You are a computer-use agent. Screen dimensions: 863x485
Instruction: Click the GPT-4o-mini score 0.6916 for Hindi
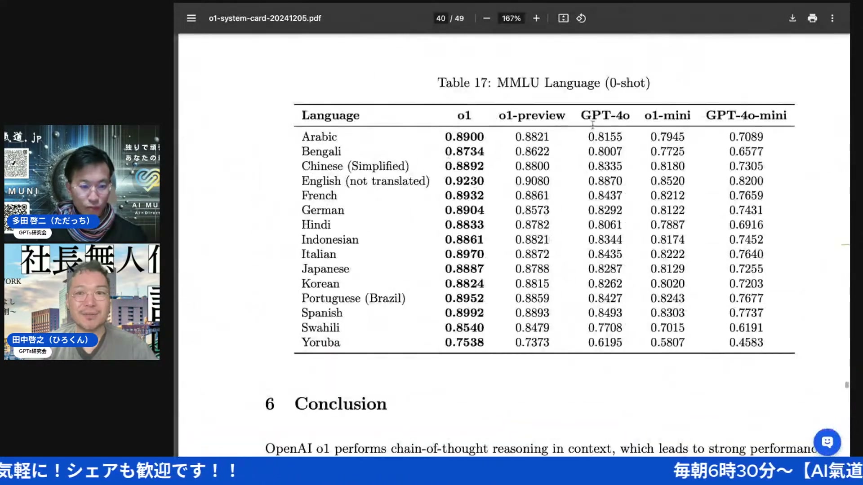[x=746, y=225]
